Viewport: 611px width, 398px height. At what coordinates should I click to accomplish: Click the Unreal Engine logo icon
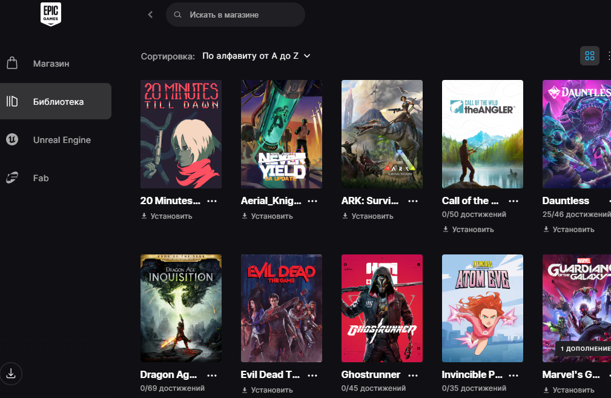(x=12, y=140)
